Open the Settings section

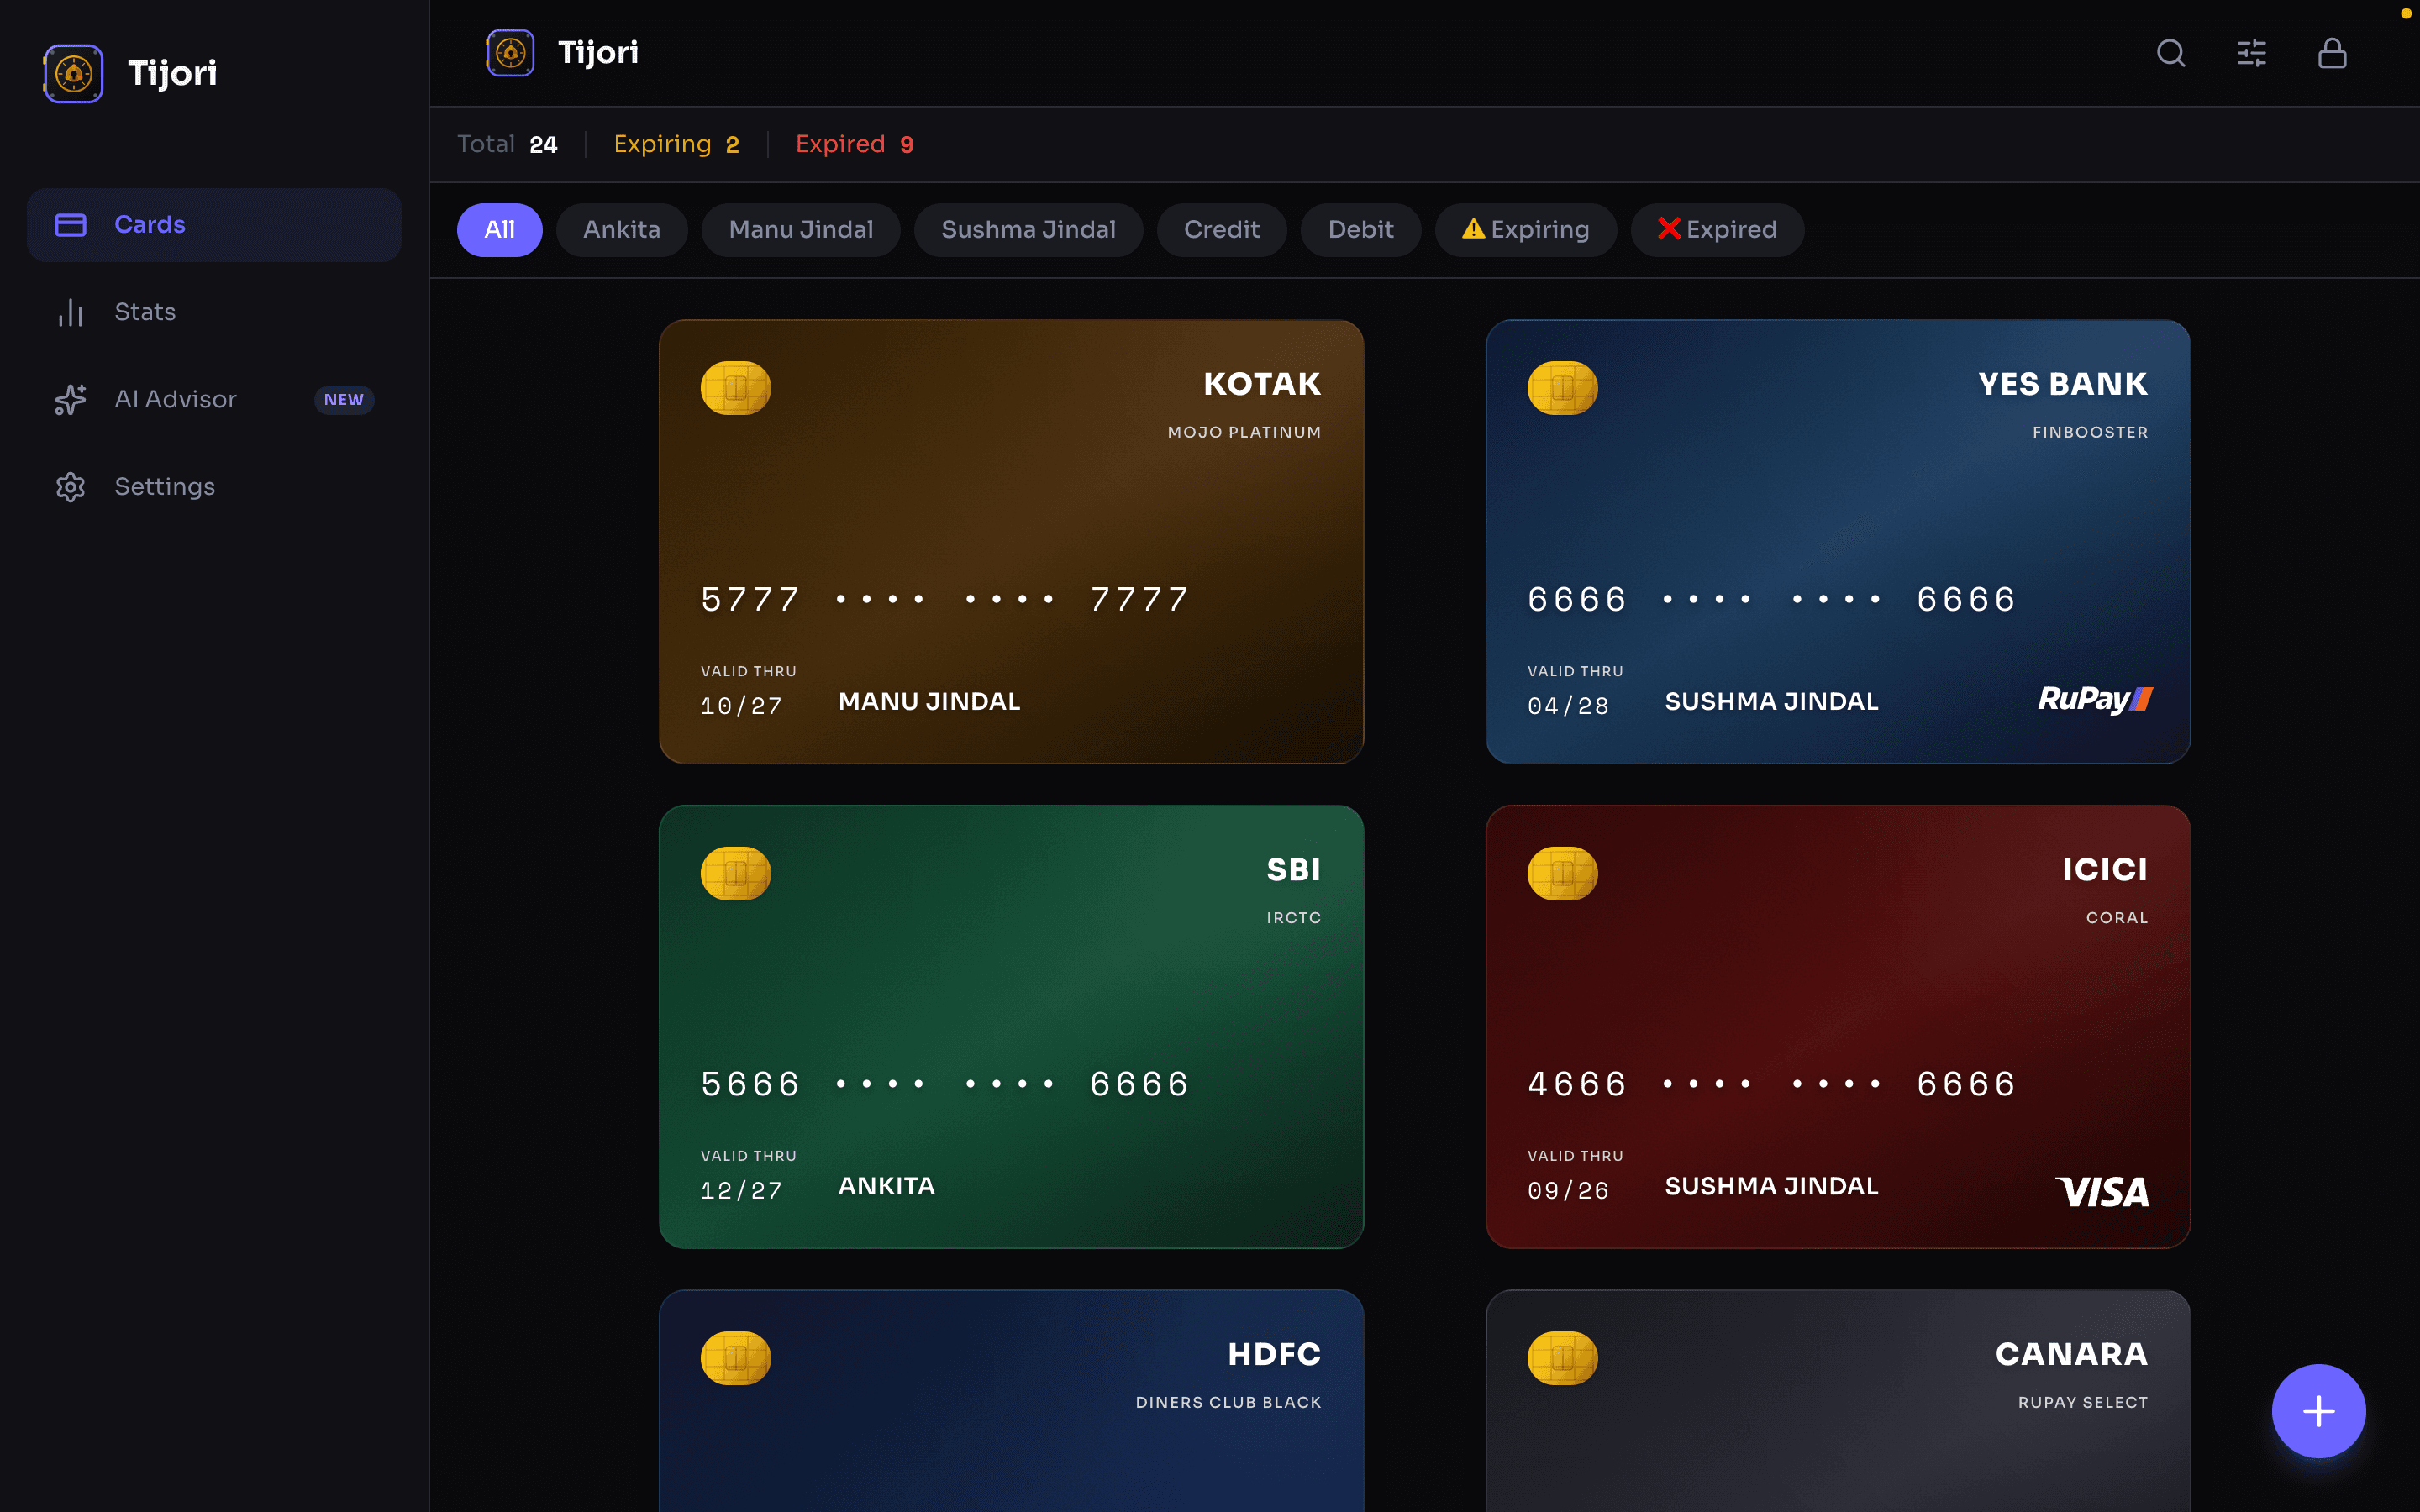214,487
